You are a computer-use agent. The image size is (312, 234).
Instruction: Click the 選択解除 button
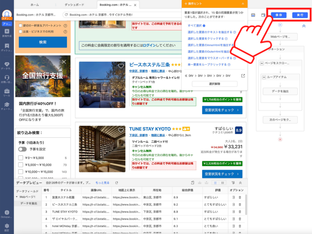214,84
